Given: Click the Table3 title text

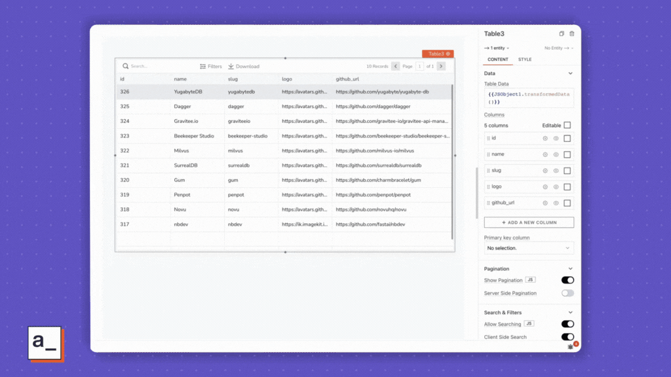Looking at the screenshot, I should tap(494, 34).
